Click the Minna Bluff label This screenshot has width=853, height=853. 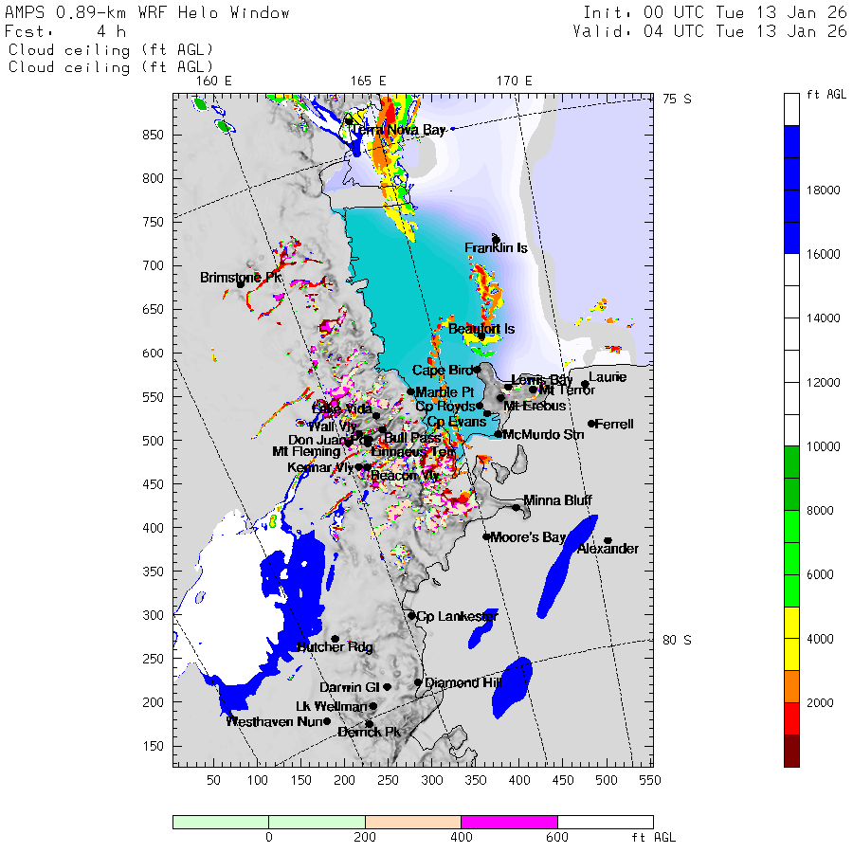557,499
